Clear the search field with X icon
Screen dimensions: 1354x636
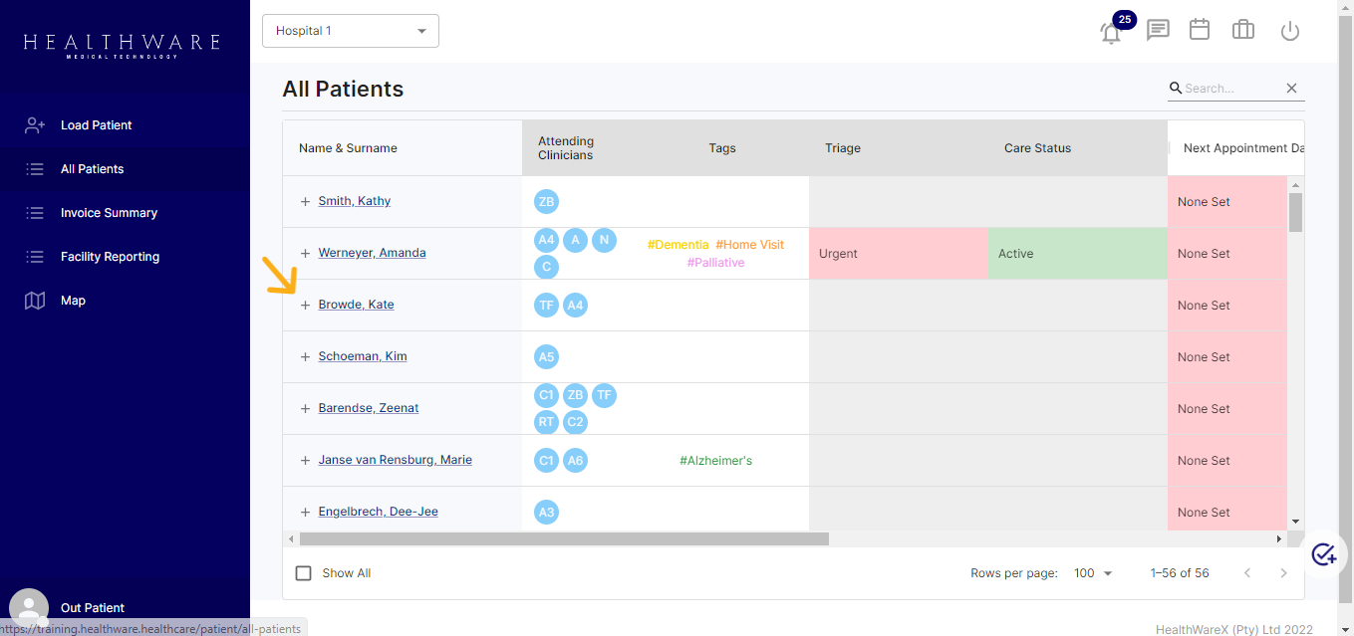coord(1291,89)
